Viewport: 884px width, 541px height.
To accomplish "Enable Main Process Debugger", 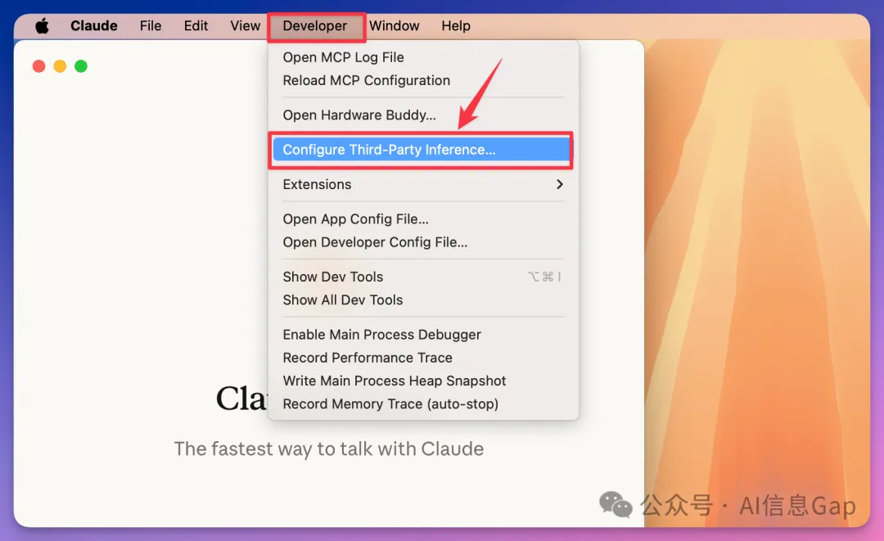I will click(x=381, y=335).
